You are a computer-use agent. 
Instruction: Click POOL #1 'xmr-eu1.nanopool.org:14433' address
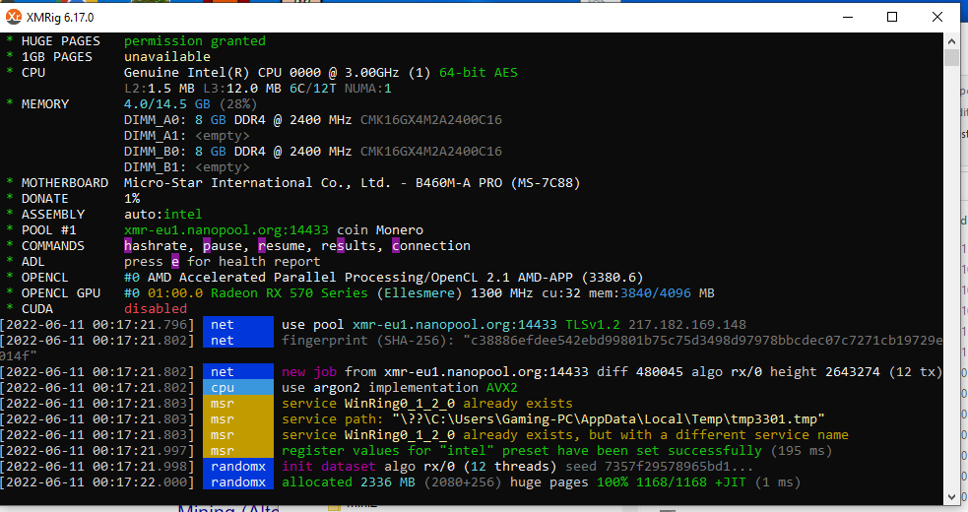click(x=226, y=230)
